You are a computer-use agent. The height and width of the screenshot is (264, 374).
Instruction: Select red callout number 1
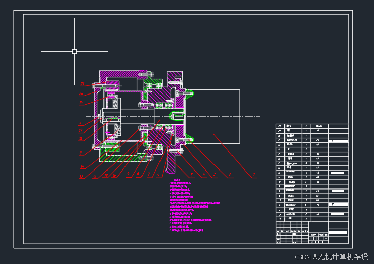coord(254,174)
